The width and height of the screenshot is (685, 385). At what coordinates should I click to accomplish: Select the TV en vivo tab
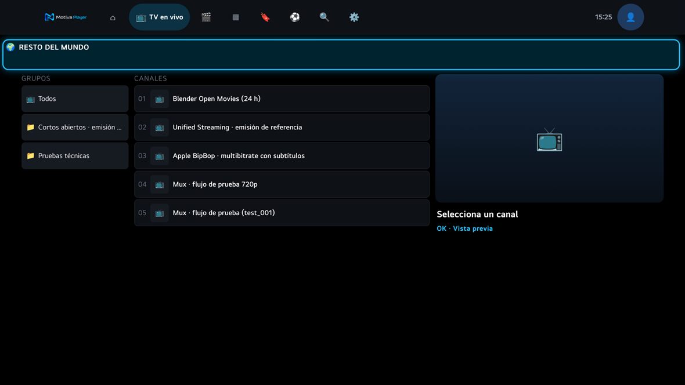(x=160, y=17)
